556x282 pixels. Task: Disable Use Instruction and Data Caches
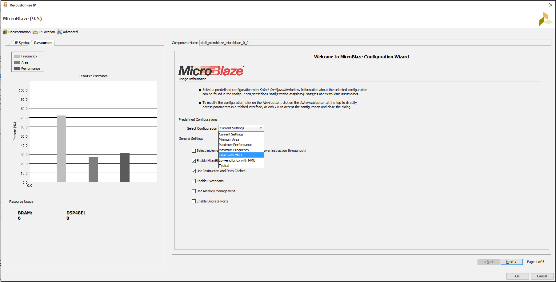[x=194, y=171]
